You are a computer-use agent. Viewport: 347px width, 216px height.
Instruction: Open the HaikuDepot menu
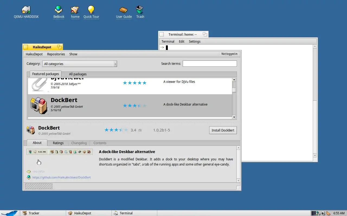coord(34,54)
